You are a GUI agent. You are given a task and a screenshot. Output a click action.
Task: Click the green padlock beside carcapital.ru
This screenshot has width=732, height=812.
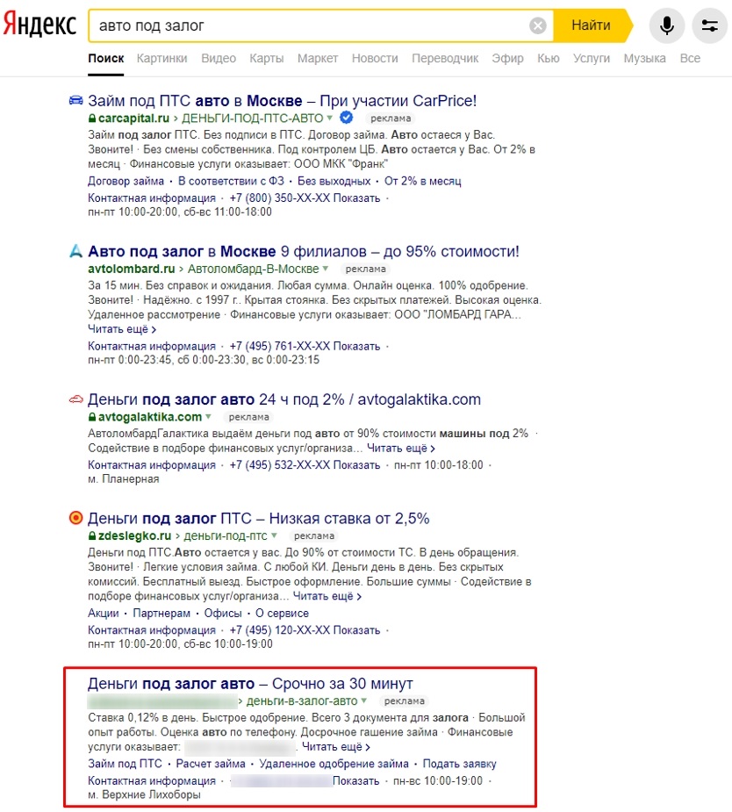(x=92, y=119)
